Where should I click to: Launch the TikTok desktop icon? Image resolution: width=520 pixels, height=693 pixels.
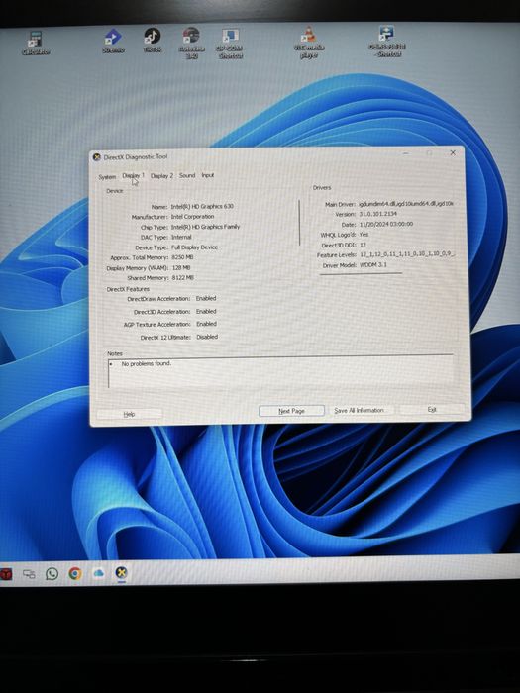(153, 41)
